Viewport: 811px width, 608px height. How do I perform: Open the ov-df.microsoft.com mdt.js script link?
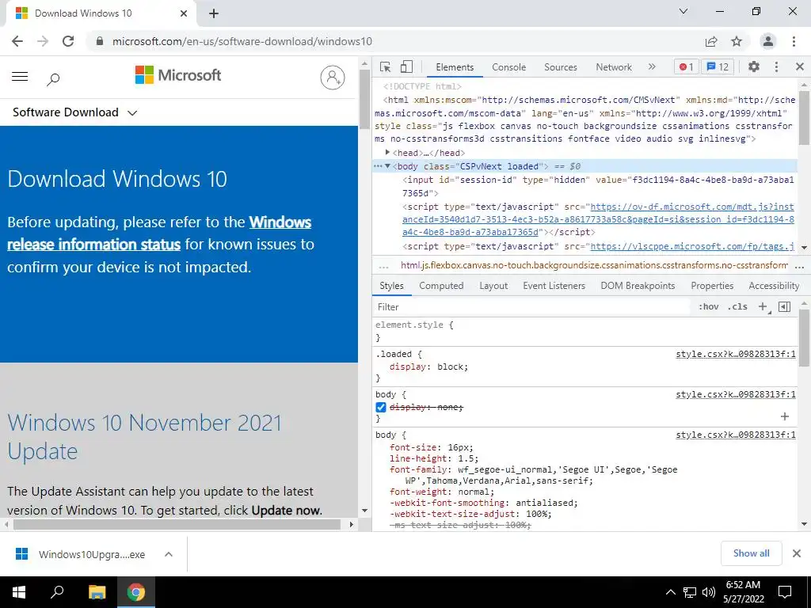coord(598,219)
